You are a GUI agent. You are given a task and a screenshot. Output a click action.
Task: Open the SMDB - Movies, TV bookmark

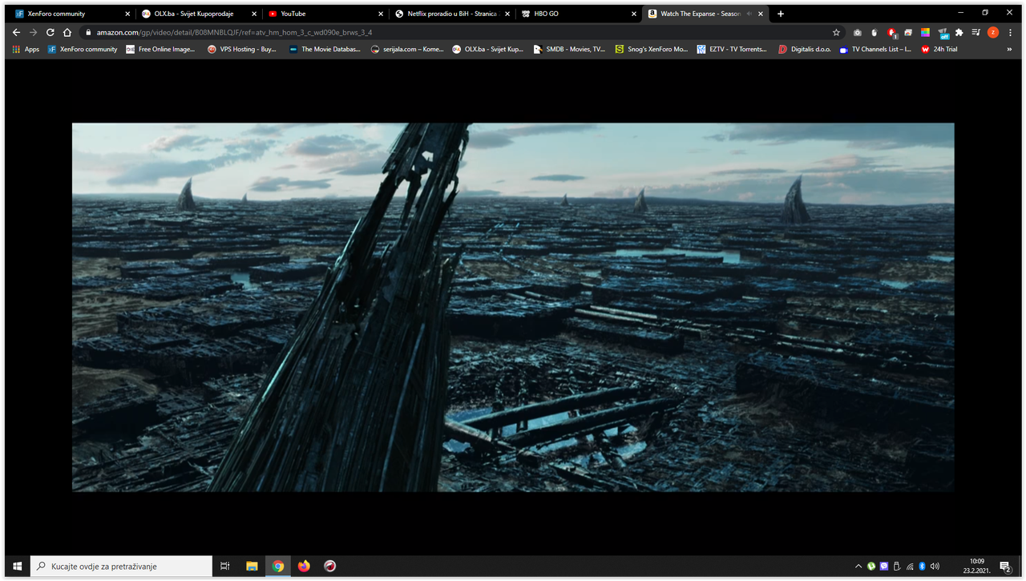[x=569, y=49]
